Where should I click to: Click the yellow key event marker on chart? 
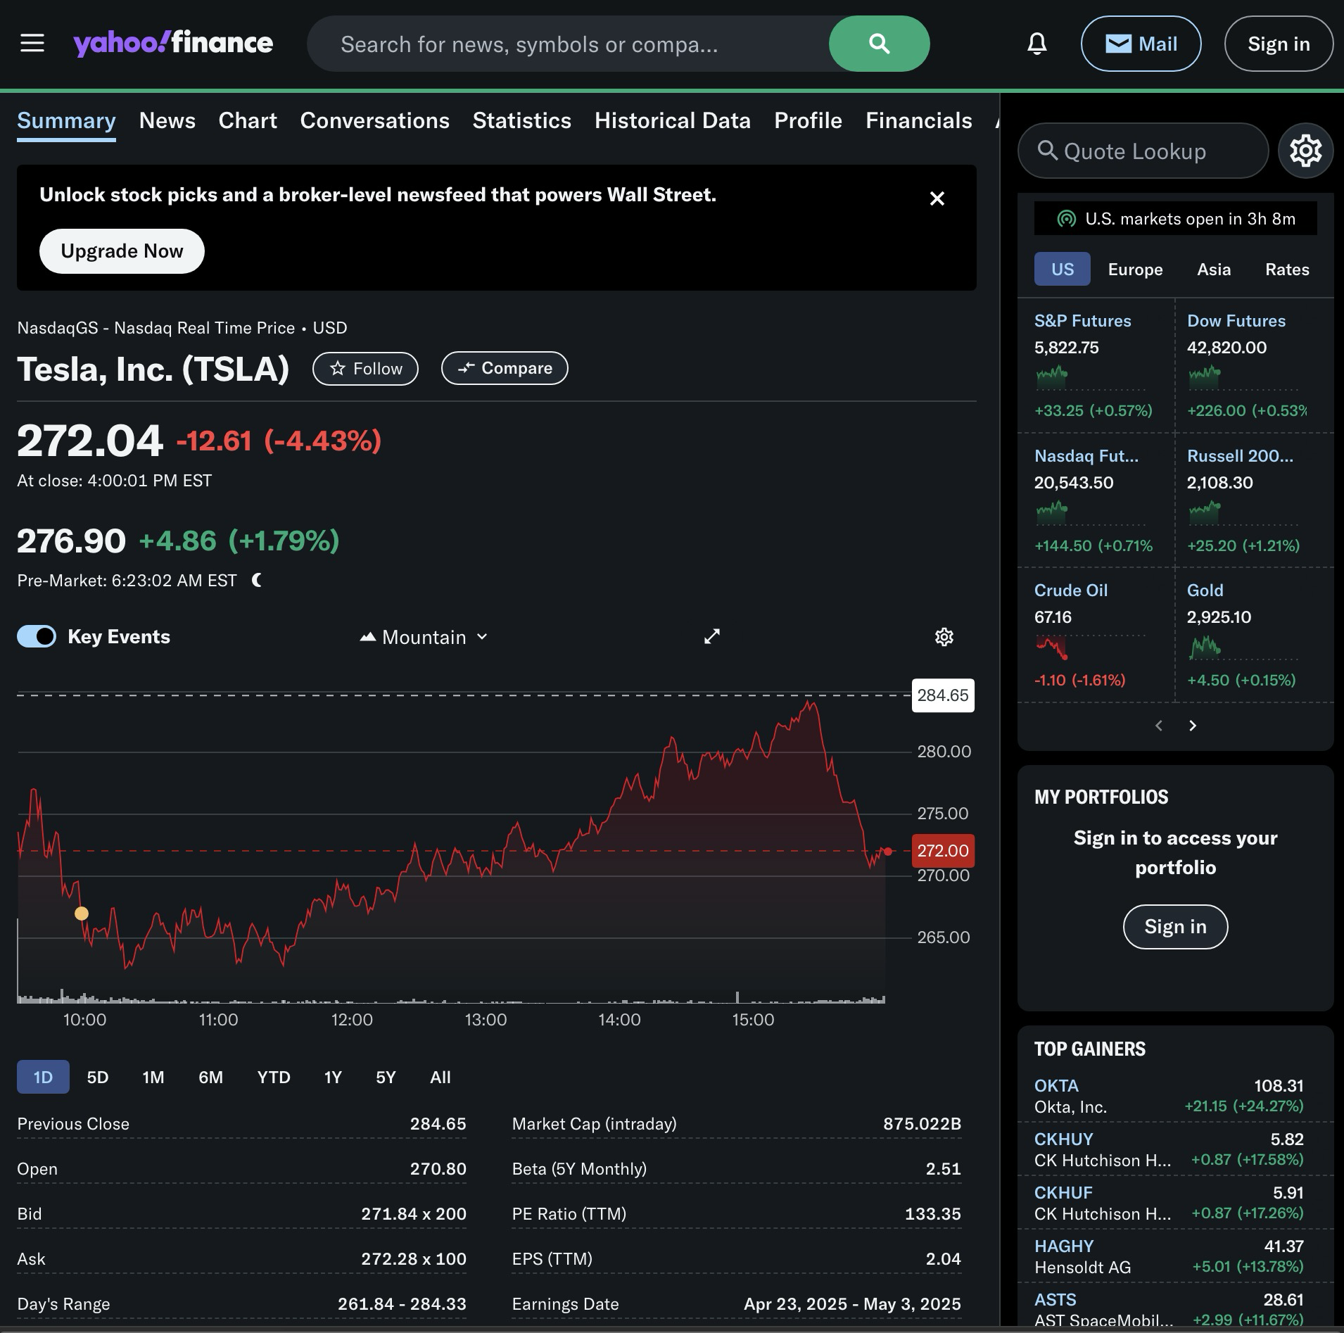coord(82,914)
